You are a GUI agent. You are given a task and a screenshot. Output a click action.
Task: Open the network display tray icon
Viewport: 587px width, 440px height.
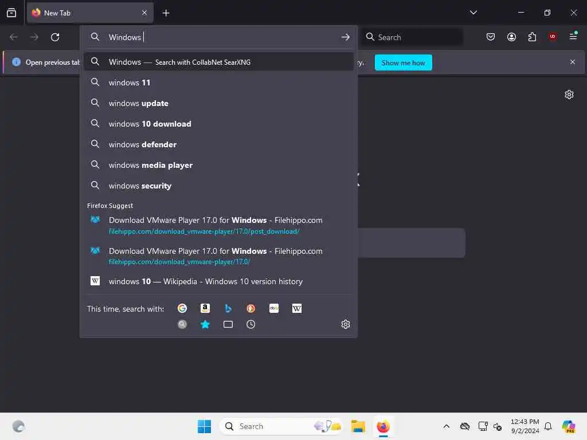coord(483,426)
